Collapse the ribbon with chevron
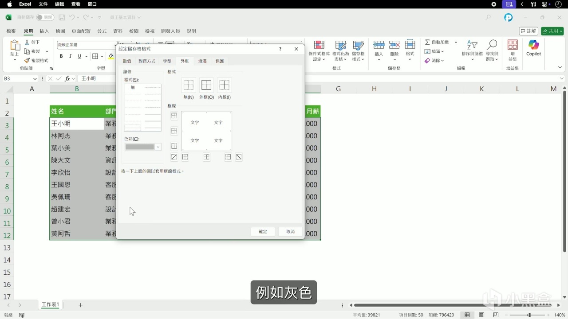This screenshot has height=319, width=568. click(x=560, y=67)
